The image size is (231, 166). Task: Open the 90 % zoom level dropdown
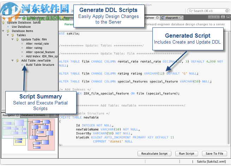pyautogui.click(x=65, y=11)
